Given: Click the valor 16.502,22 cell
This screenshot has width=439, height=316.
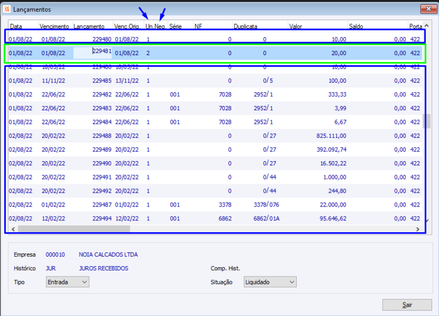Looking at the screenshot, I should (333, 163).
